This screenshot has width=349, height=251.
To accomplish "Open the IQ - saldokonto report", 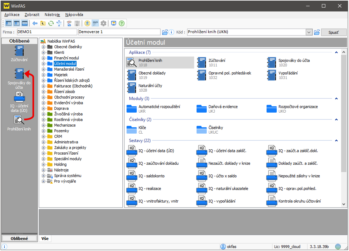I will 131,176.
